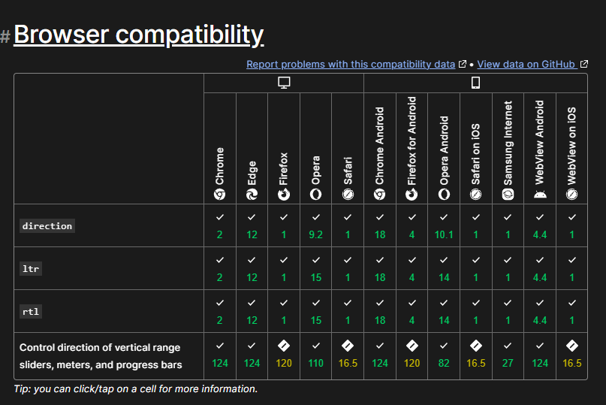Click the Edge browser column icon
This screenshot has width=606, height=405.
[x=252, y=194]
